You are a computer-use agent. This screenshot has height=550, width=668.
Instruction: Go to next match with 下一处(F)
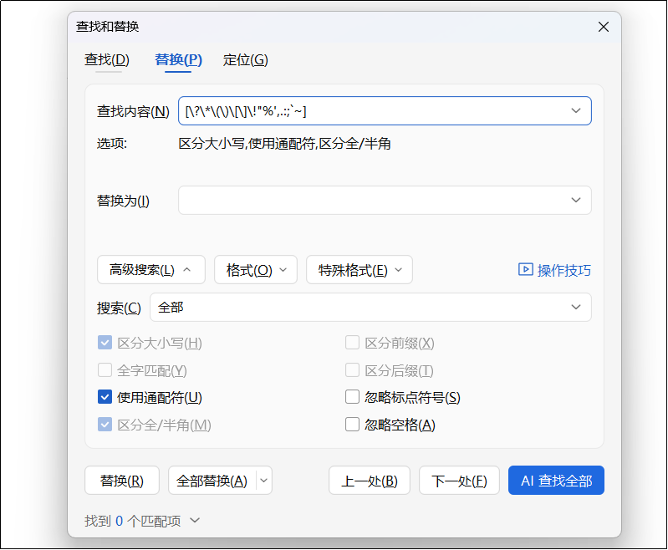point(459,481)
